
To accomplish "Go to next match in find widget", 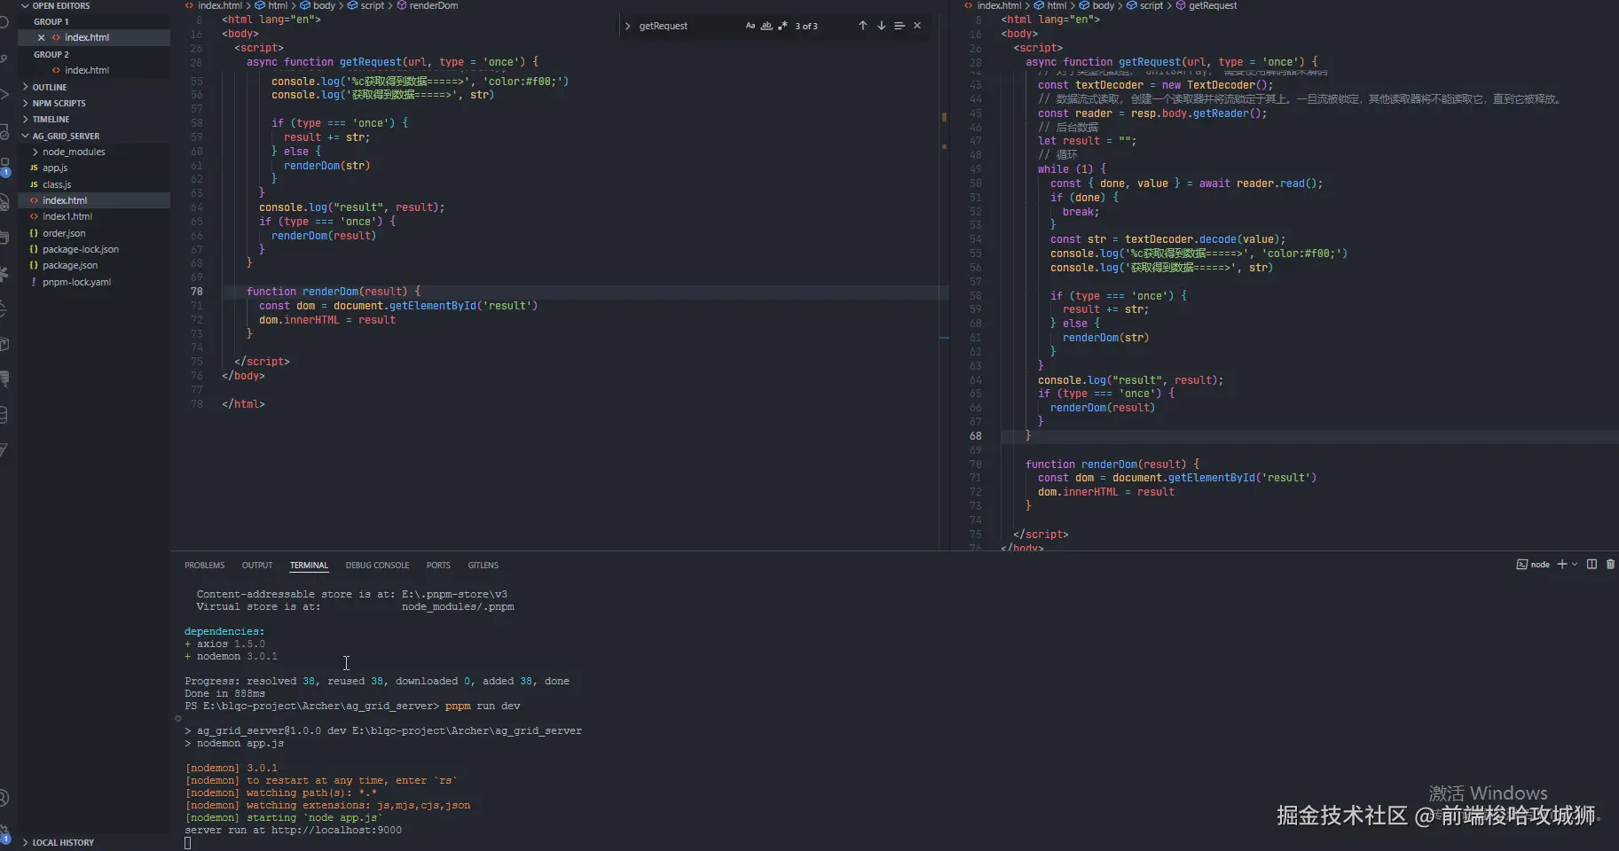I will click(x=881, y=26).
